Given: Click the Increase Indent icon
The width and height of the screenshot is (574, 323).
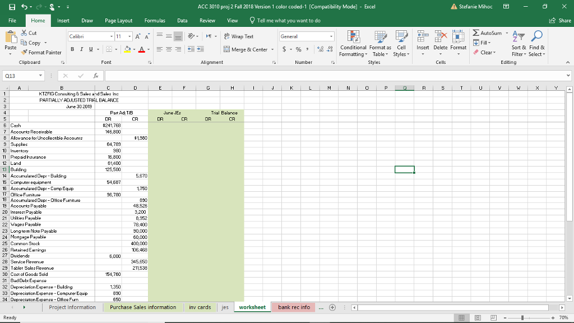Looking at the screenshot, I should pyautogui.click(x=200, y=49).
